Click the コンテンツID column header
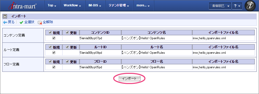The height and width of the screenshot is (94, 259). (x=100, y=33)
